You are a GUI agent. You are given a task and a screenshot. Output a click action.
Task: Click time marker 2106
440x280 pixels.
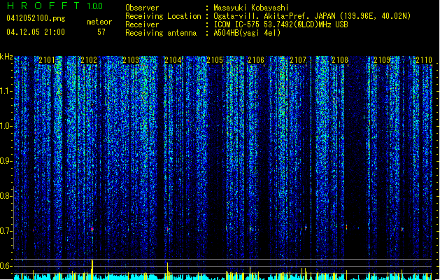(x=256, y=60)
